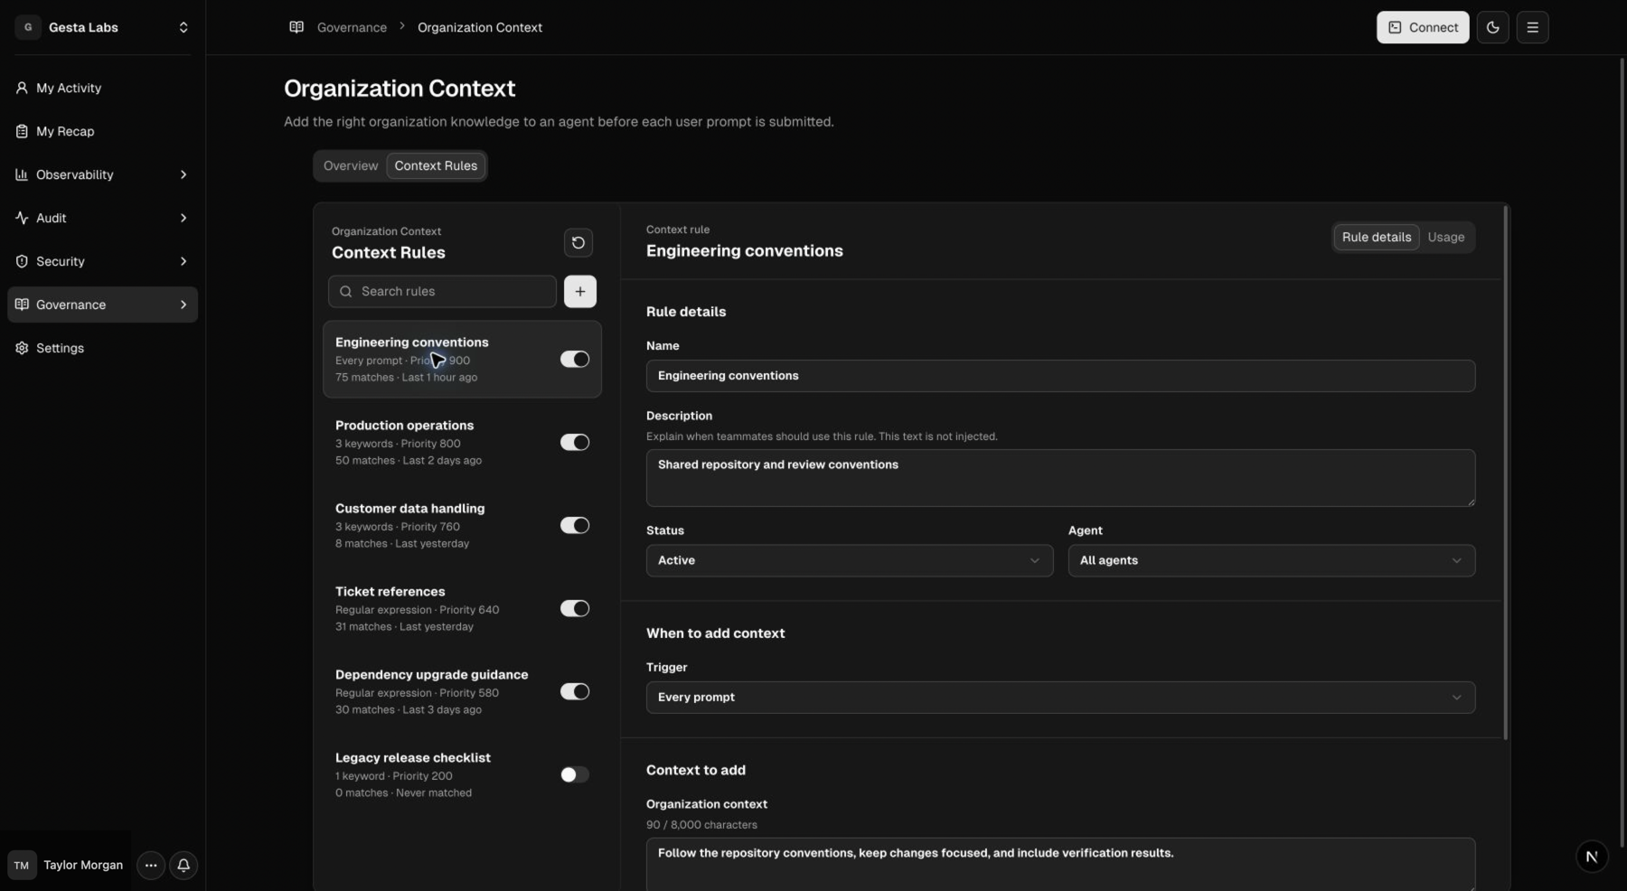The width and height of the screenshot is (1627, 891).
Task: Open the Trigger dropdown showing Every prompt
Action: 1061,698
